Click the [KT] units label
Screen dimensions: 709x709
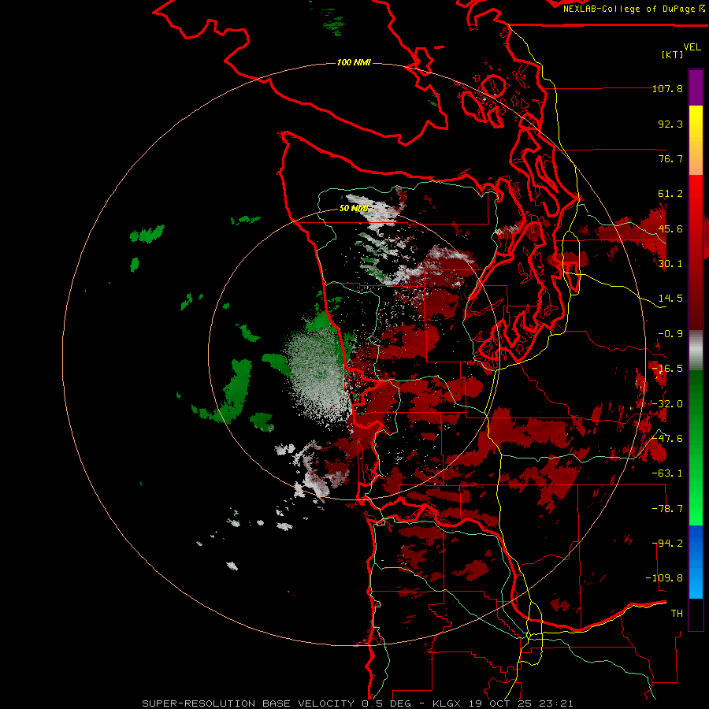pos(673,54)
